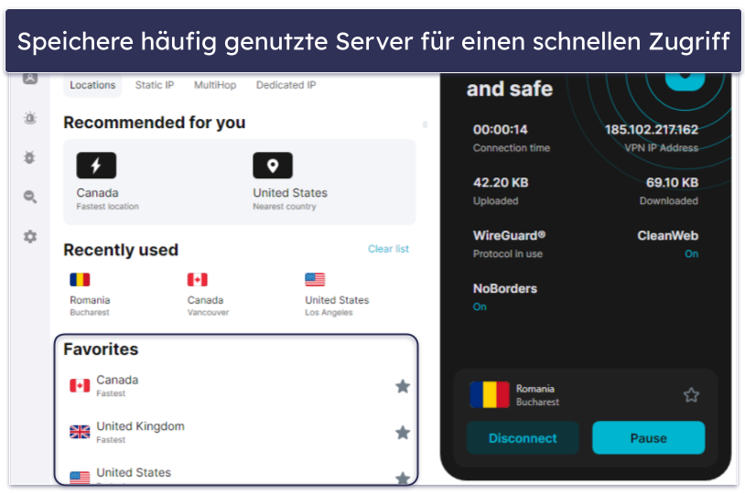
Task: Unfavorite United Kingdom with its star
Action: [403, 433]
